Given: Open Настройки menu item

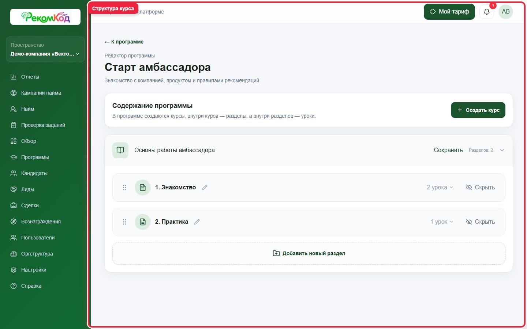Looking at the screenshot, I should click(34, 270).
